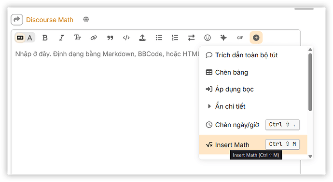Click the text direction swap arrows icon
Viewport: 333px width, 182px height.
[191, 38]
